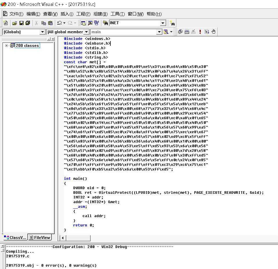Click the #include <string.h> line
278x269 pixels.
(86, 57)
